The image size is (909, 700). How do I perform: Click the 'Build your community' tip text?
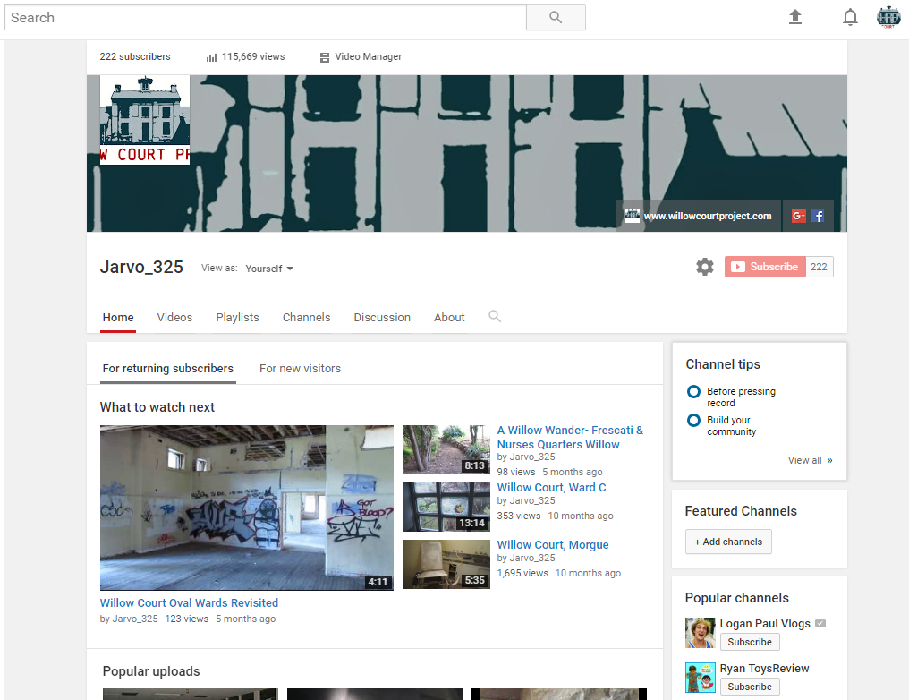[x=731, y=426]
